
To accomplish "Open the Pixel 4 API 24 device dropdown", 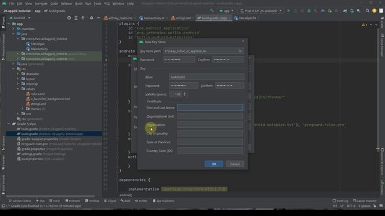I will tap(260, 11).
